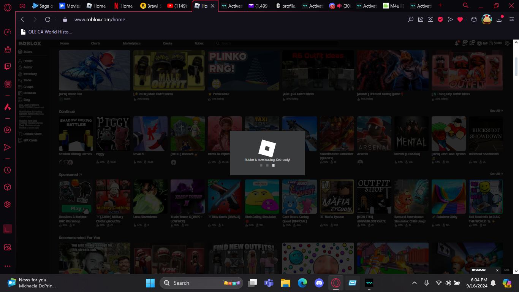Open the Windows Start menu

[150, 283]
